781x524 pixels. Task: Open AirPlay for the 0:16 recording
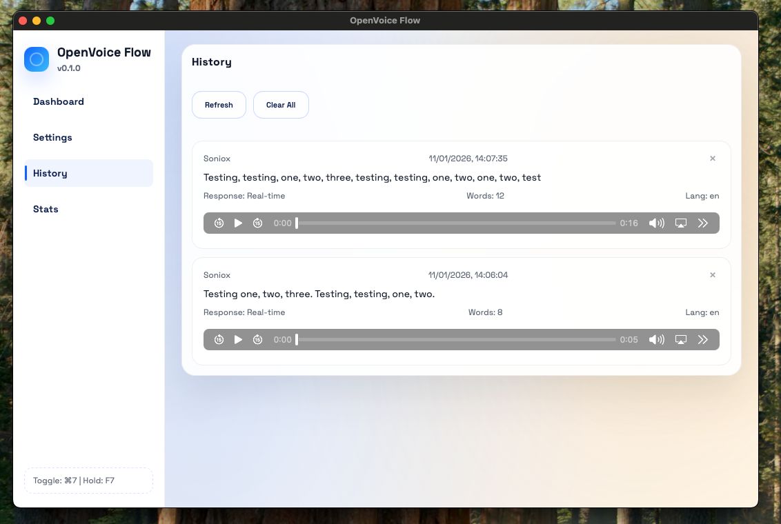tap(680, 223)
